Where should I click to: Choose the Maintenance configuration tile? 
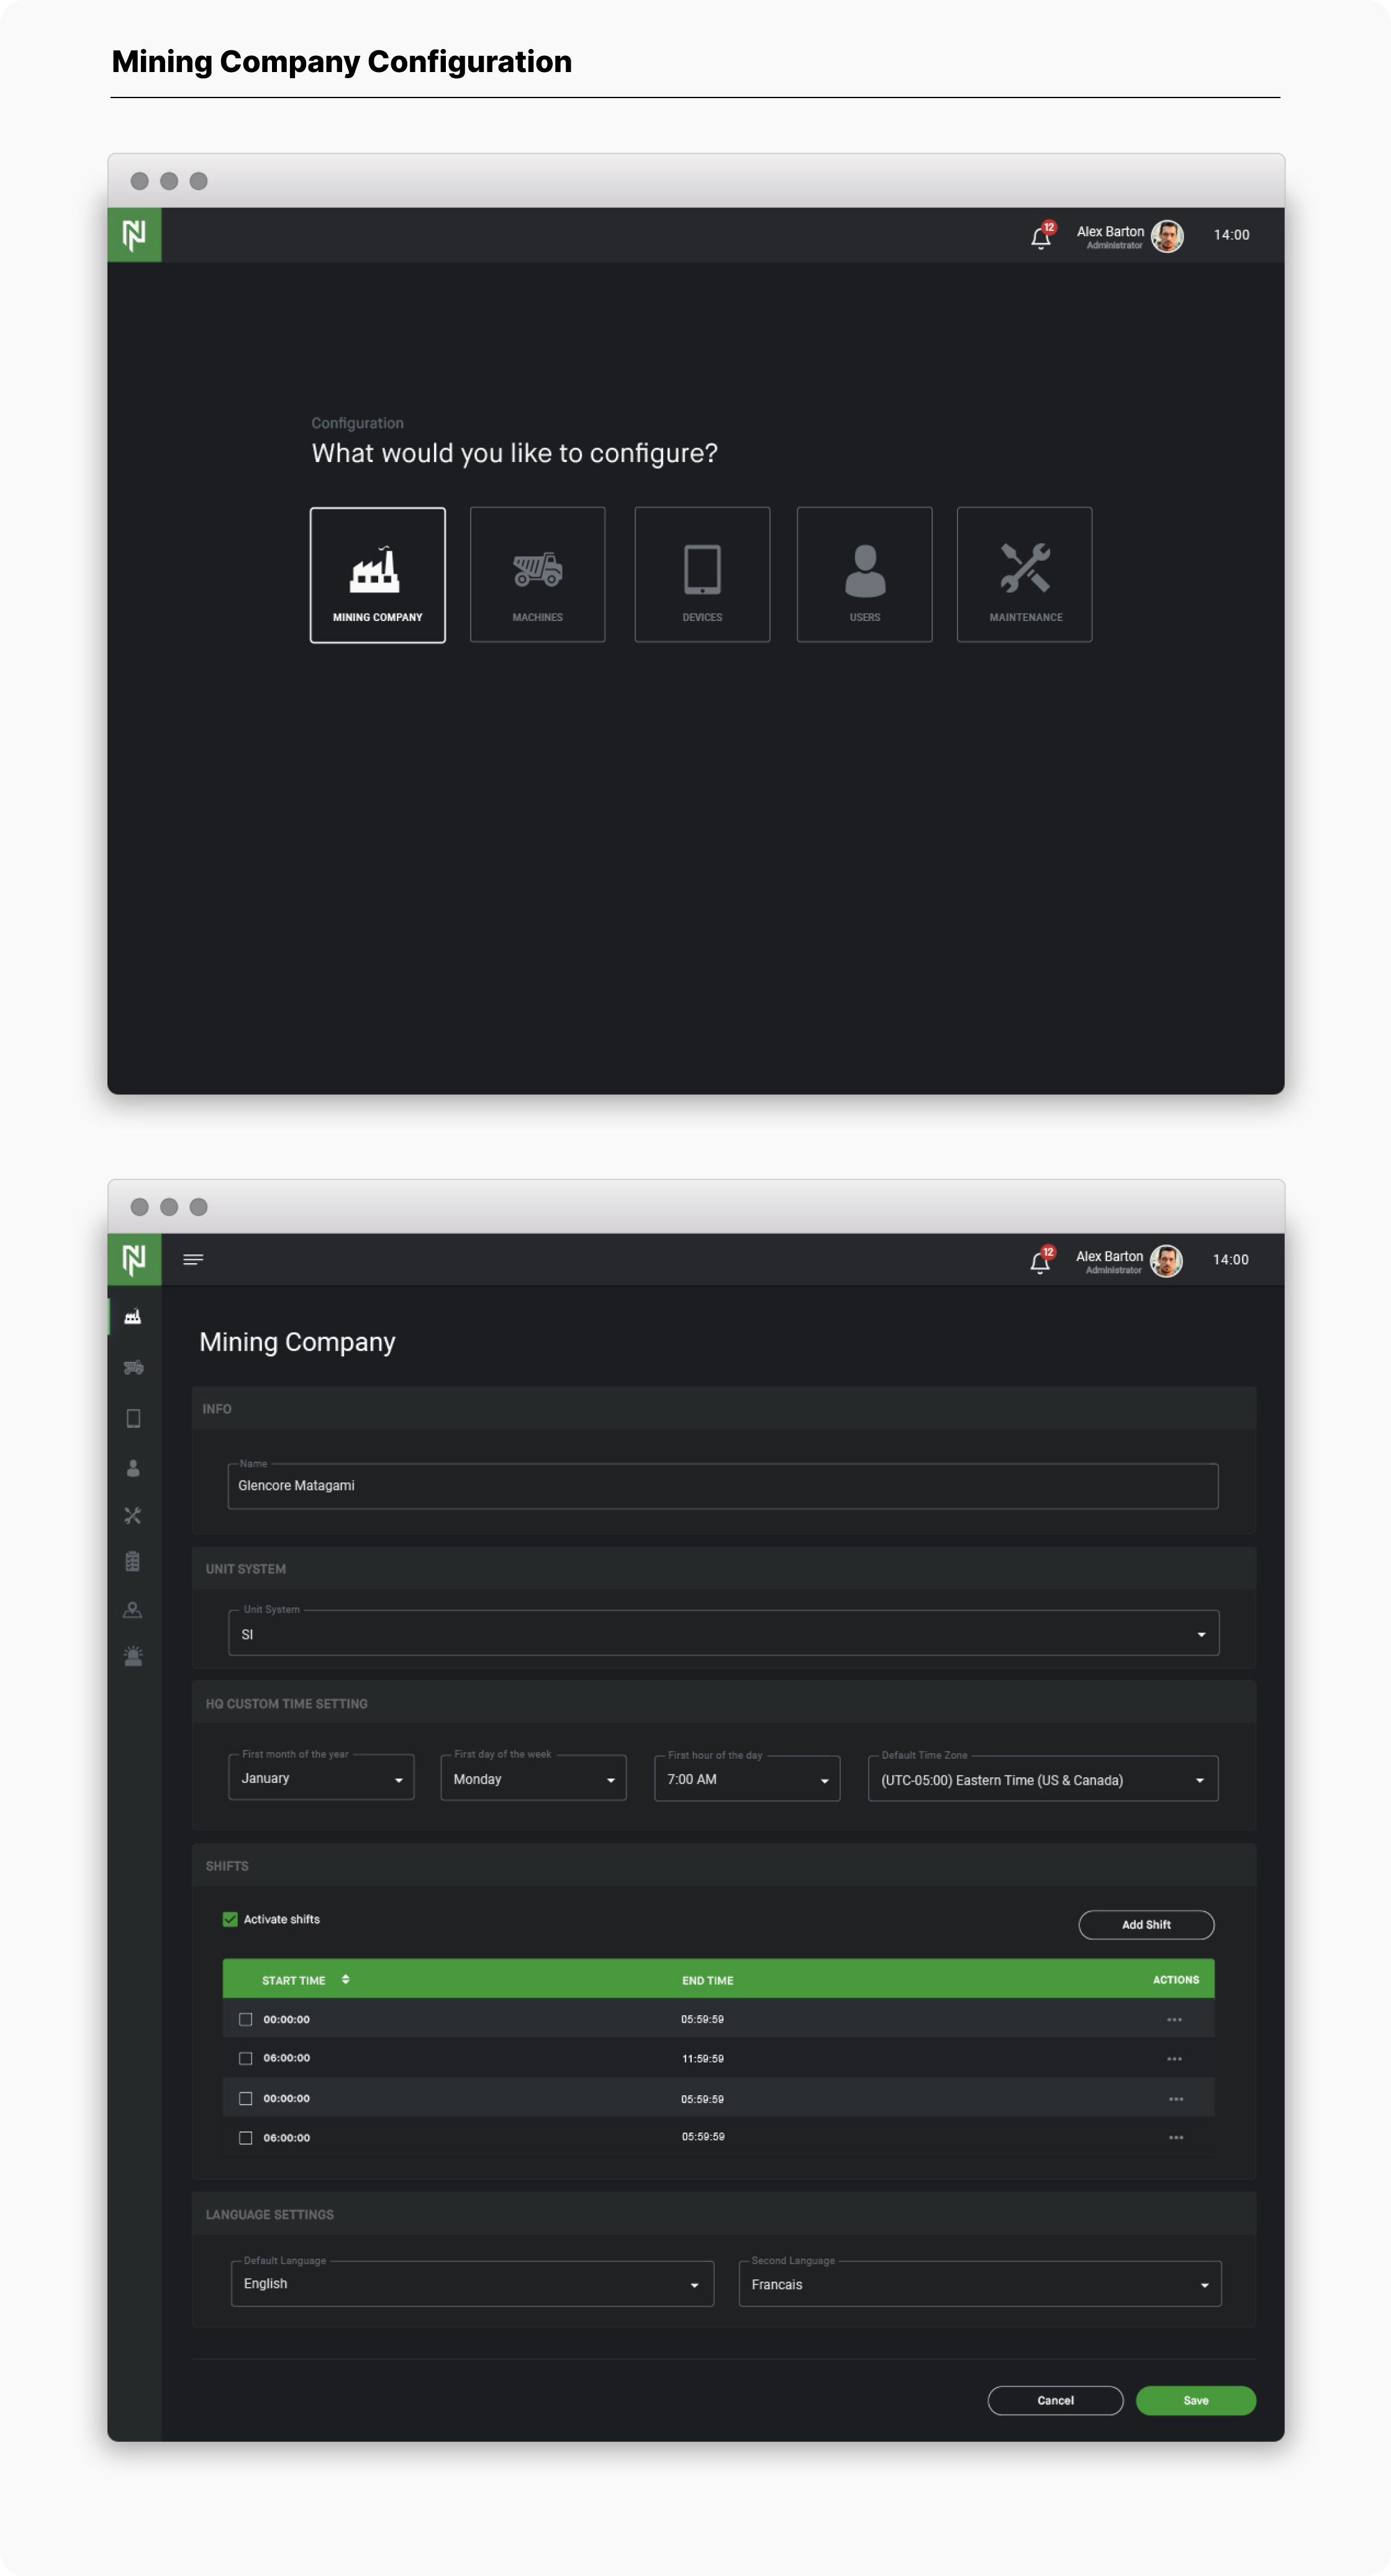(x=1024, y=574)
